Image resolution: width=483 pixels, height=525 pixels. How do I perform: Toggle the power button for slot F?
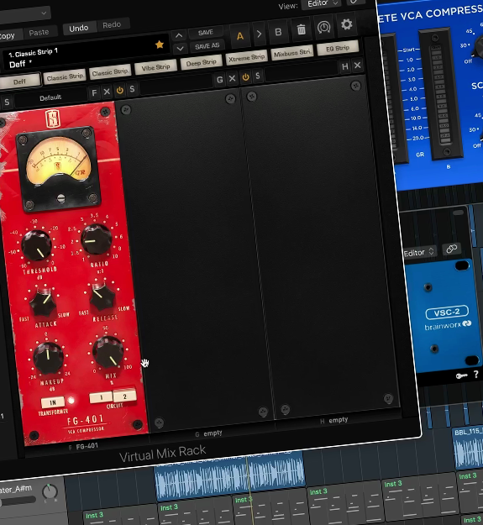pos(119,90)
